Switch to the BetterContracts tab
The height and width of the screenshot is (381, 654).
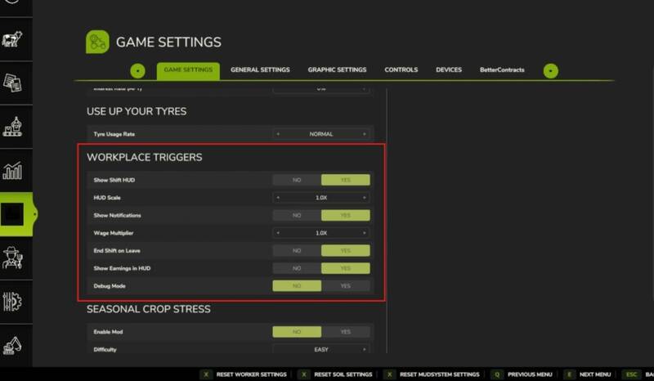(x=502, y=70)
